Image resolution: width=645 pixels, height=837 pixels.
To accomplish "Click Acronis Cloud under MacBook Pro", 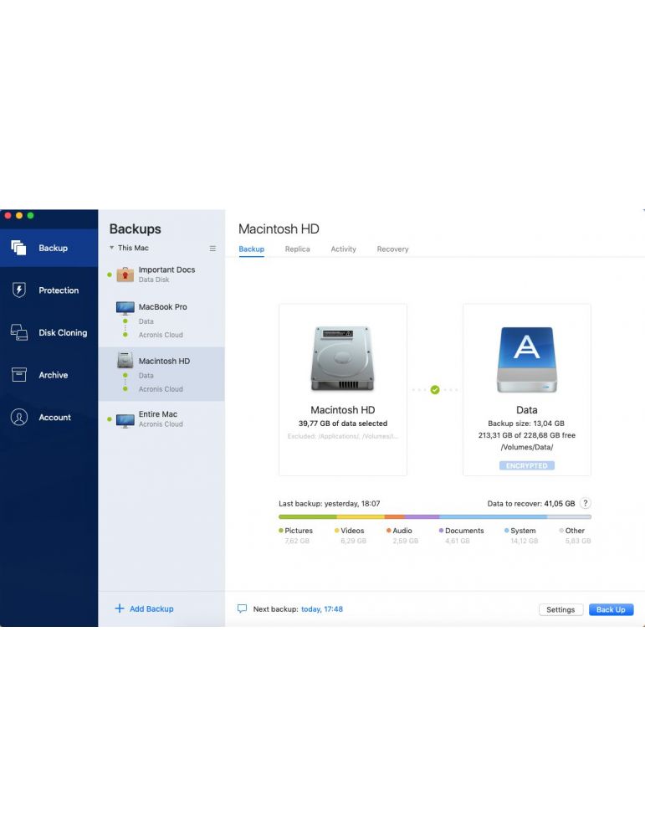I will [161, 335].
